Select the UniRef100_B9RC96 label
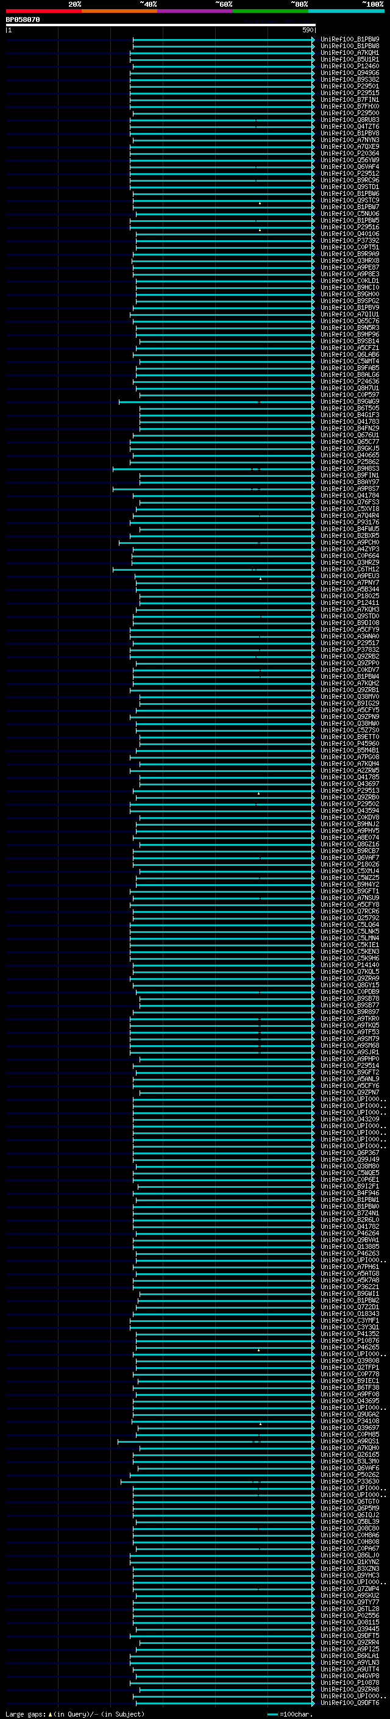The image size is (390, 1719). (x=350, y=180)
